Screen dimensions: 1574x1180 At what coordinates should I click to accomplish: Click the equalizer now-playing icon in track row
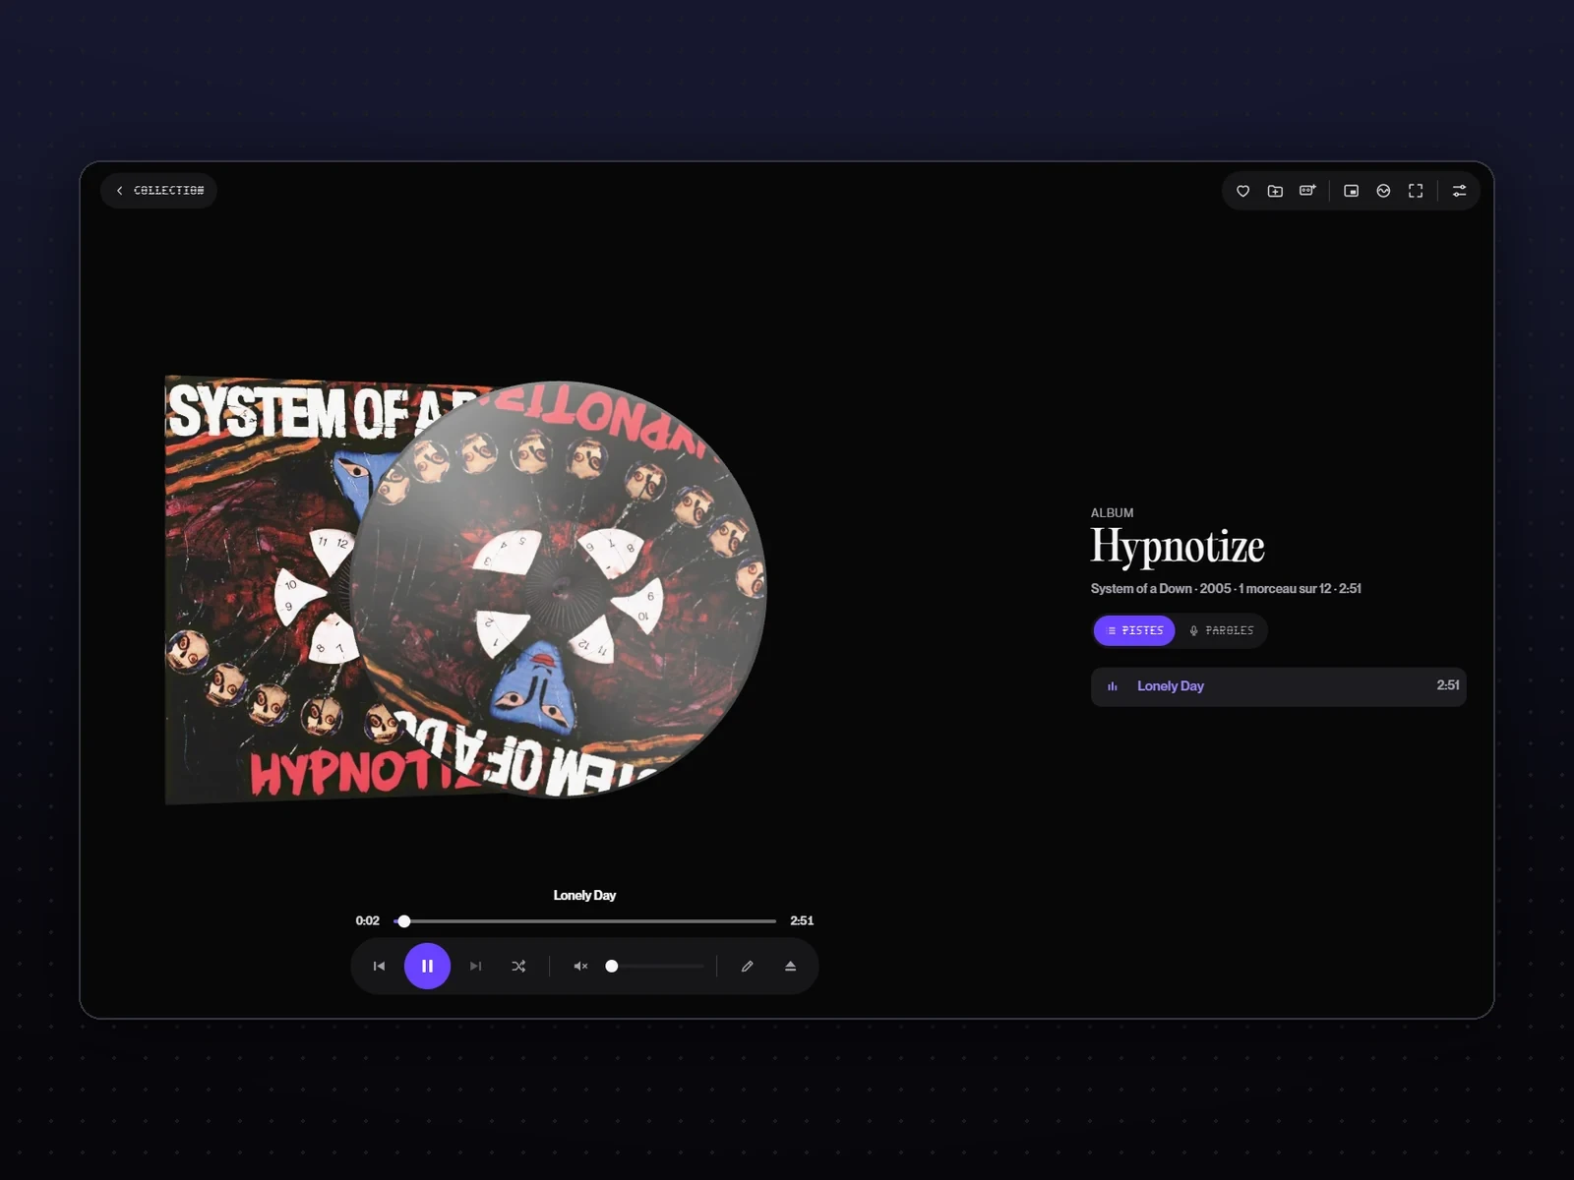pyautogui.click(x=1113, y=686)
